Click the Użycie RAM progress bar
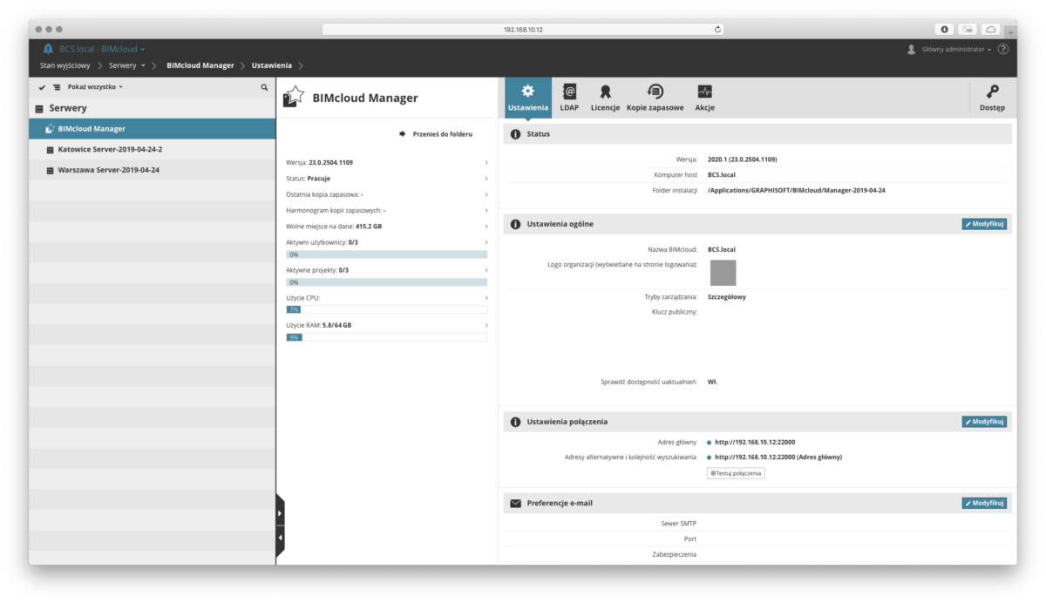The image size is (1046, 603). coord(386,337)
